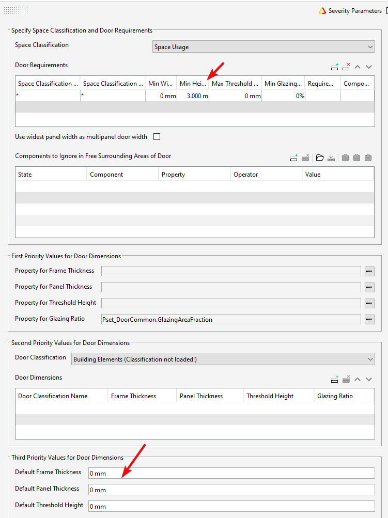Click Door Classification Name column header
The image size is (388, 518).
tap(61, 396)
